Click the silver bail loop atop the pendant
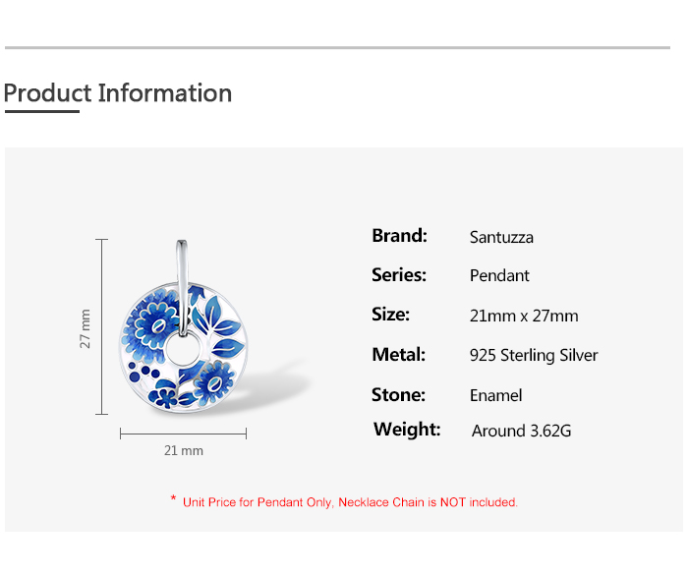Viewport: 688px width, 579px height. click(183, 263)
